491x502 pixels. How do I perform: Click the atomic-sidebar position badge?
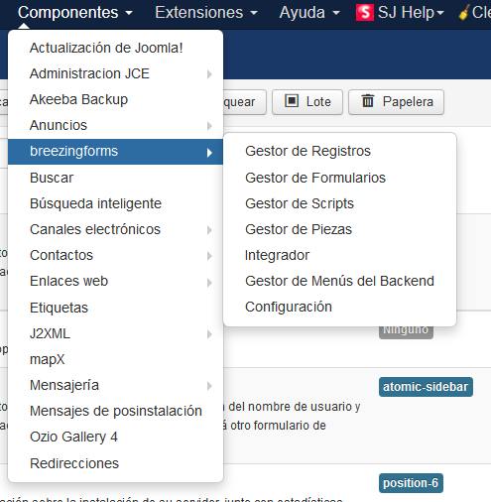point(426,387)
